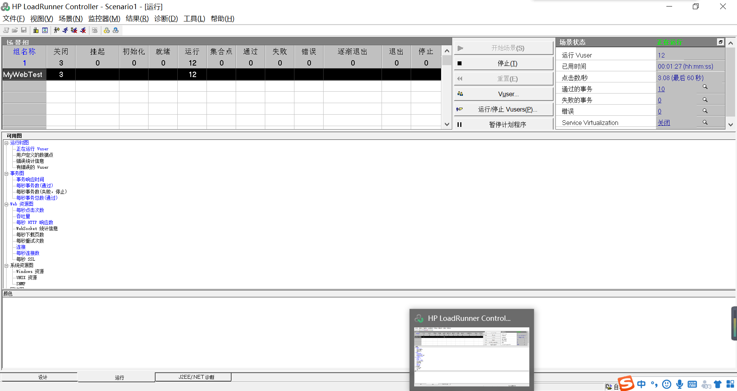Image resolution: width=737 pixels, height=391 pixels.
Task: Click the Sogou voice microphone icon
Action: click(679, 384)
